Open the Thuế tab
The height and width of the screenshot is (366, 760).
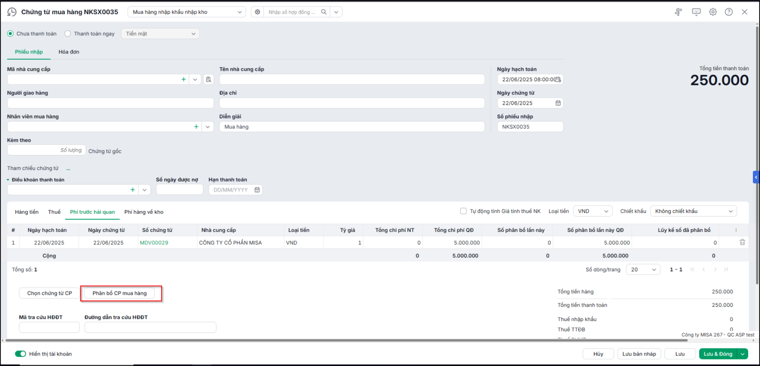(54, 212)
